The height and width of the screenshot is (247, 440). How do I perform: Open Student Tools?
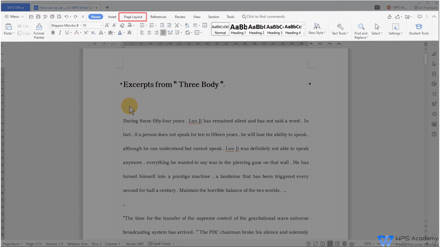click(419, 29)
